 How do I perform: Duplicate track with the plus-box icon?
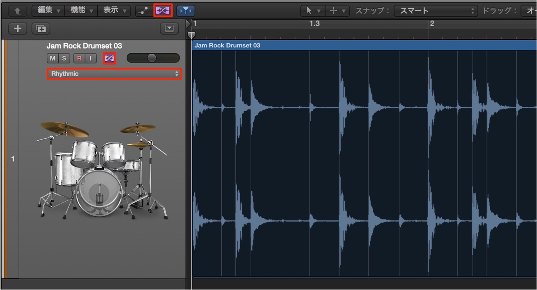click(x=41, y=29)
